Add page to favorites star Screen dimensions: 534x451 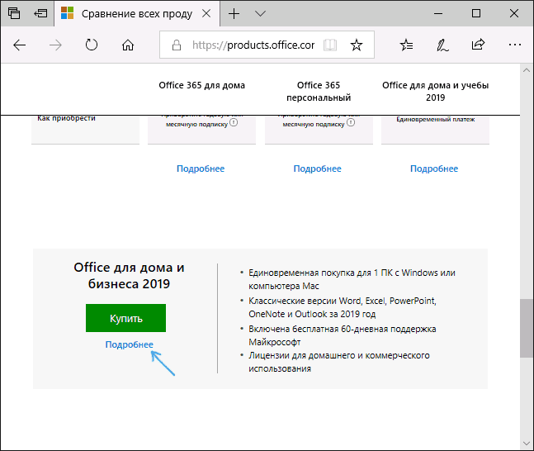(357, 45)
